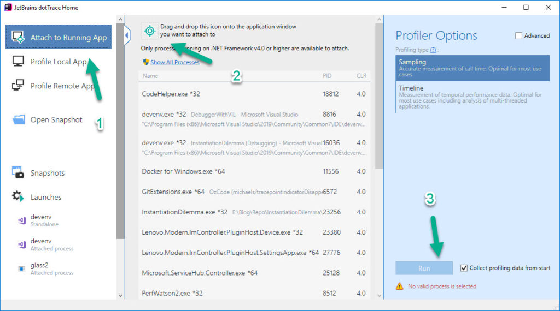Select Lenovo.Modern.ImController.PluginHost.SettingsApp.exe process
This screenshot has height=311, width=560.
[x=254, y=253]
